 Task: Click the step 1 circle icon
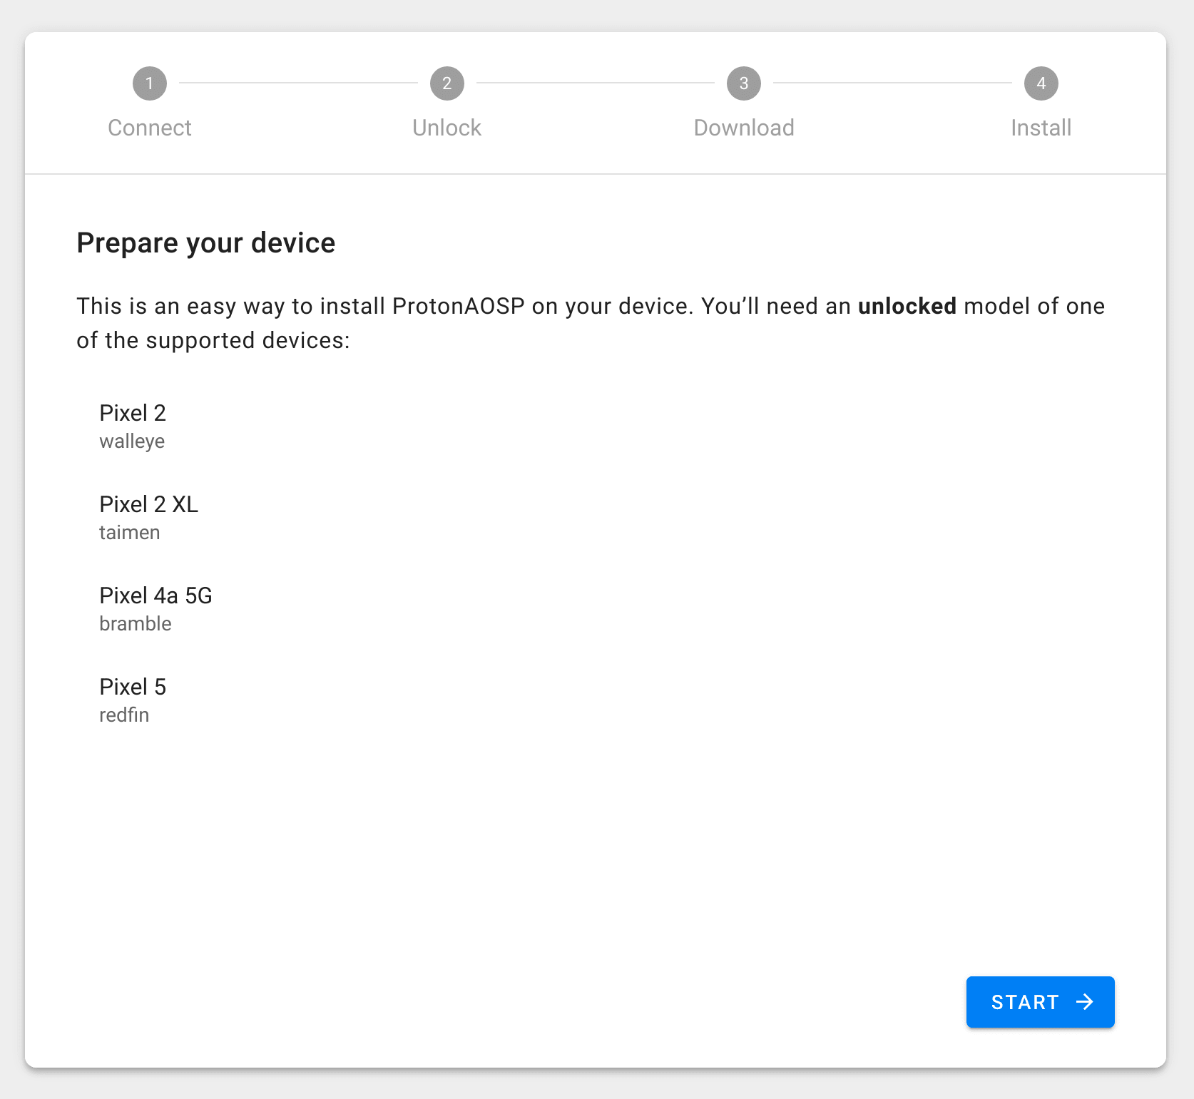pyautogui.click(x=150, y=83)
